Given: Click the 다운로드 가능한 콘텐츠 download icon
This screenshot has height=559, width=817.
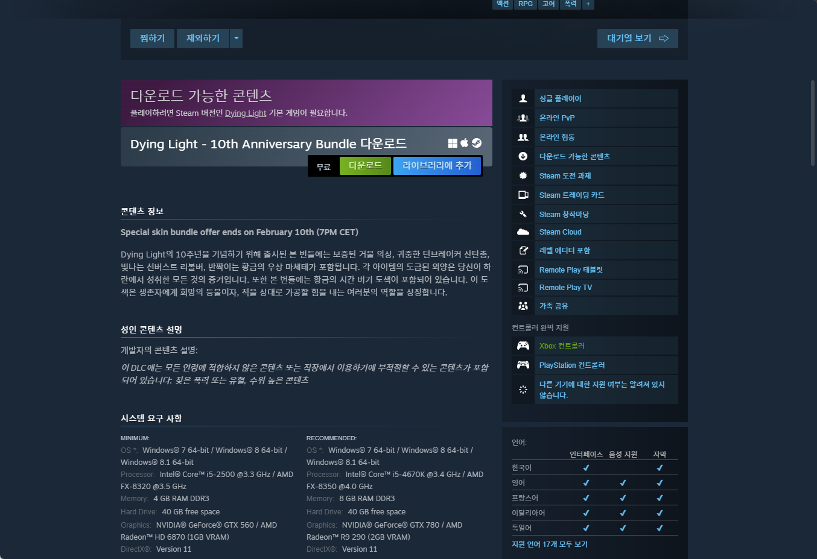Looking at the screenshot, I should (x=523, y=156).
